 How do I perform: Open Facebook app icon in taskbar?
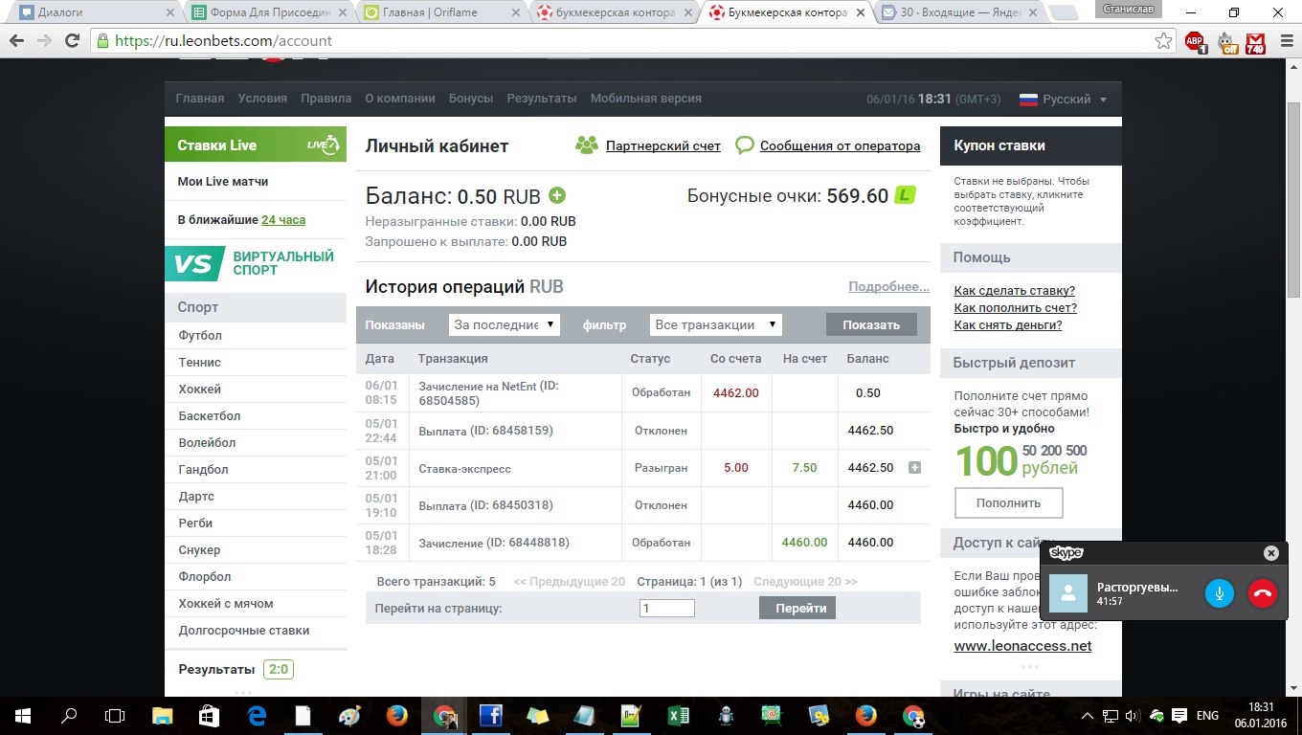(490, 715)
